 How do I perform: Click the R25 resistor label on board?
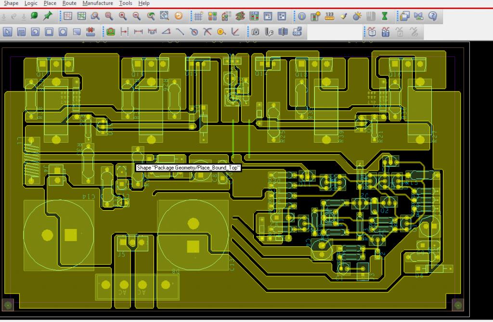click(x=283, y=136)
